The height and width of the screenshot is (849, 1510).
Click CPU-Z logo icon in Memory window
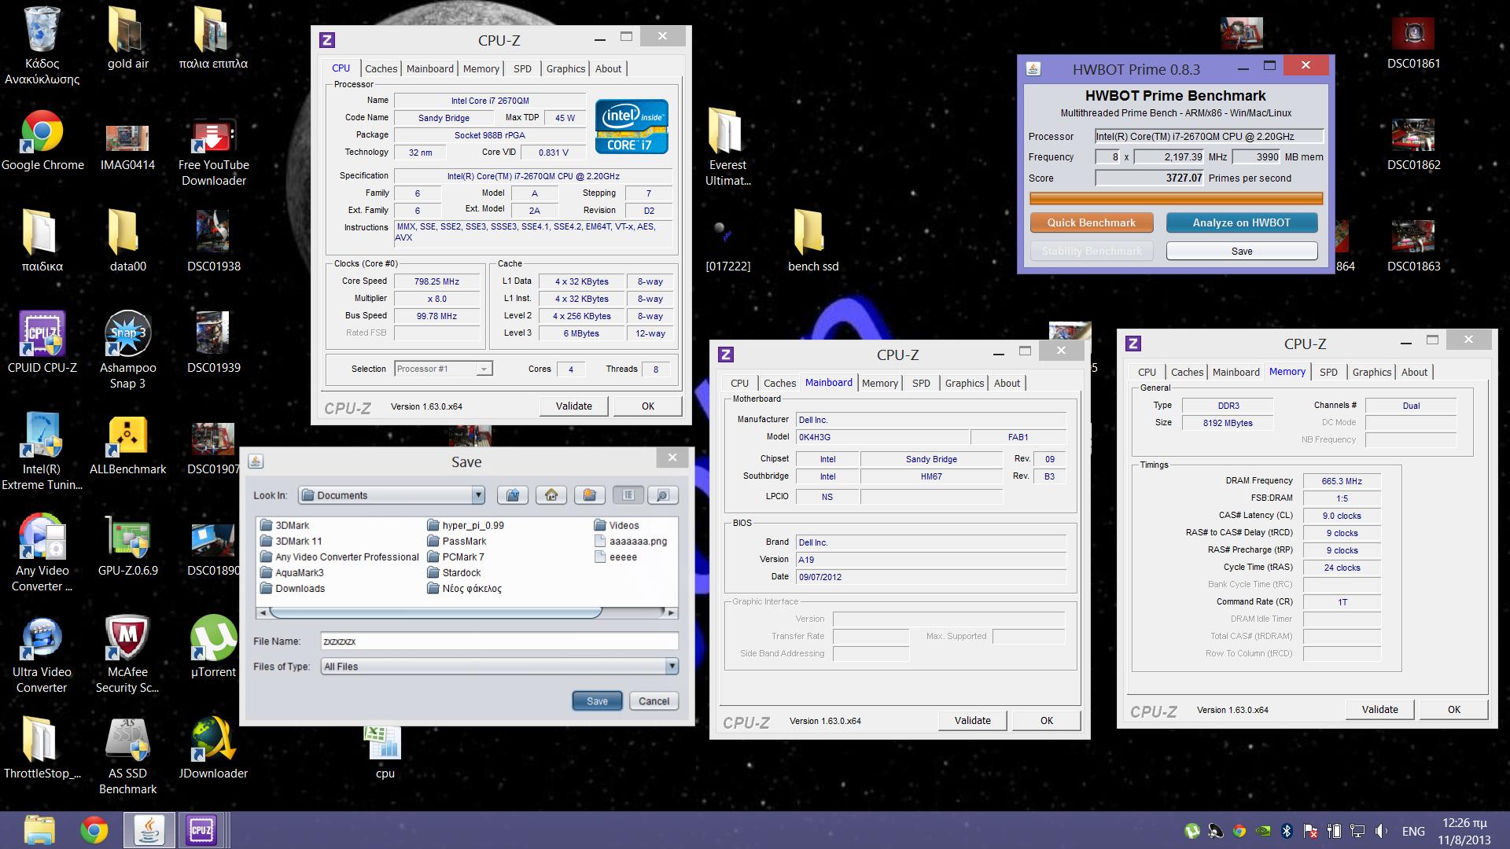(x=1133, y=344)
